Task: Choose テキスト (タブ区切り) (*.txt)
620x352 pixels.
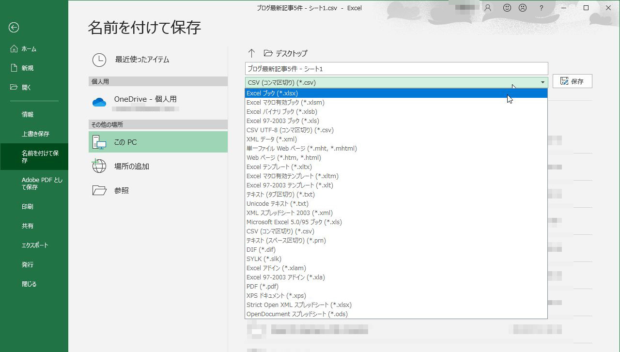Action: click(396, 195)
